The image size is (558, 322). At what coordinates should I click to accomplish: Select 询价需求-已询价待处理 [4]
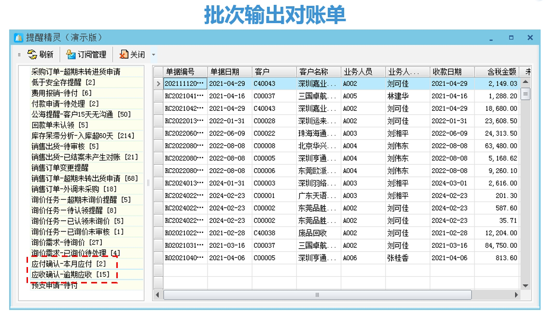pos(75,253)
